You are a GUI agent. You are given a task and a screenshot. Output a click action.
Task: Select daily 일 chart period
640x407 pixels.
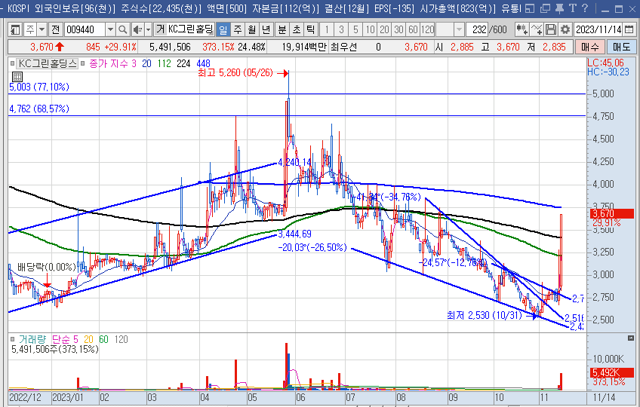(223, 29)
